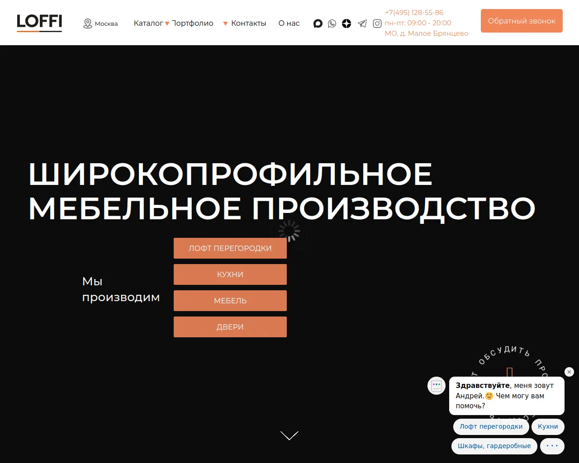Open the chat messenger icon in the header

point(318,24)
